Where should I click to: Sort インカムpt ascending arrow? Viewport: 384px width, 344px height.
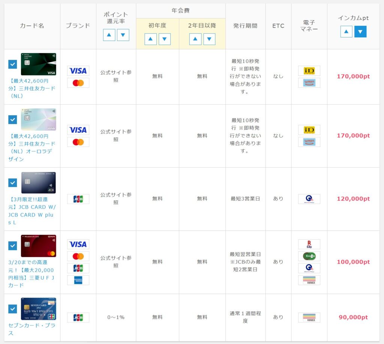pos(346,32)
